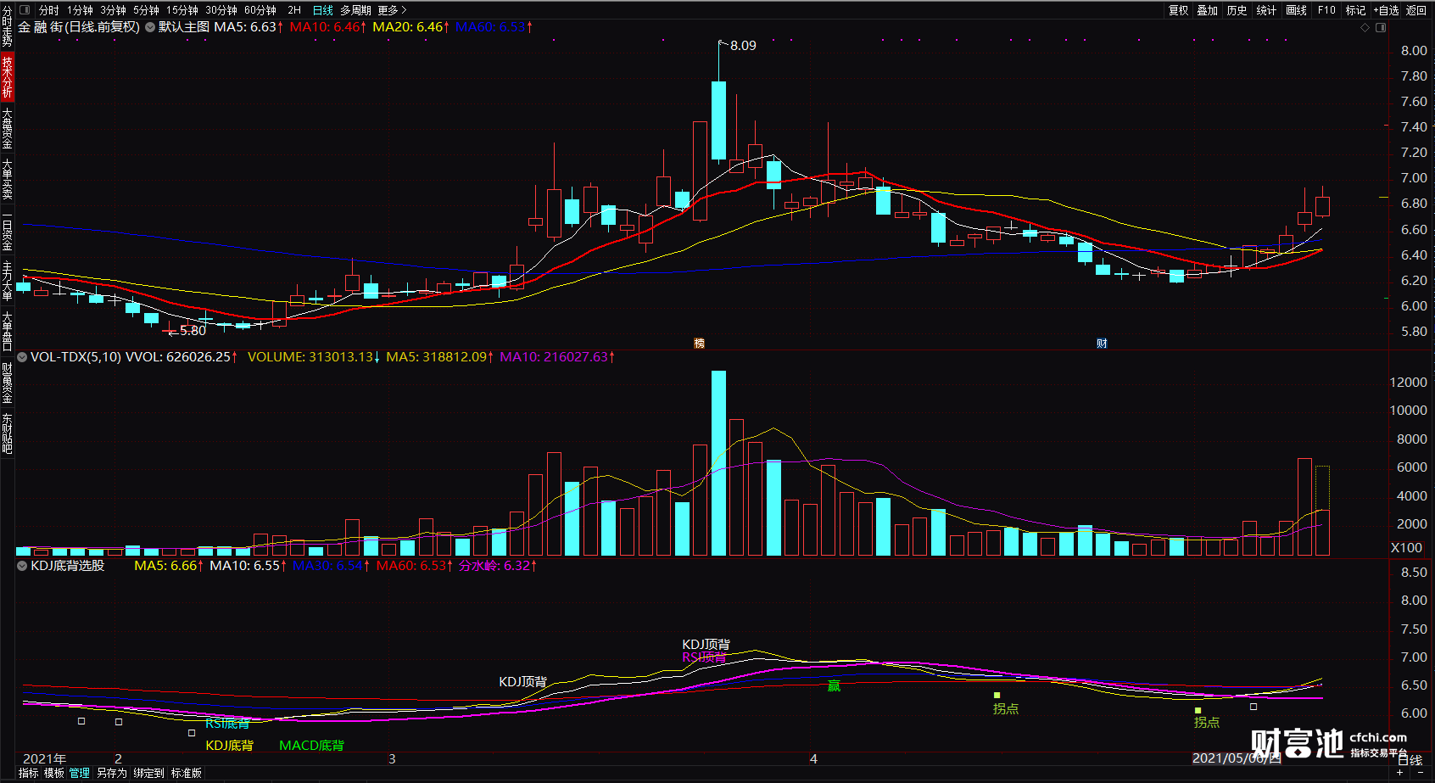Click the red MA10: 6.46 label
The width and height of the screenshot is (1435, 783).
tap(328, 27)
